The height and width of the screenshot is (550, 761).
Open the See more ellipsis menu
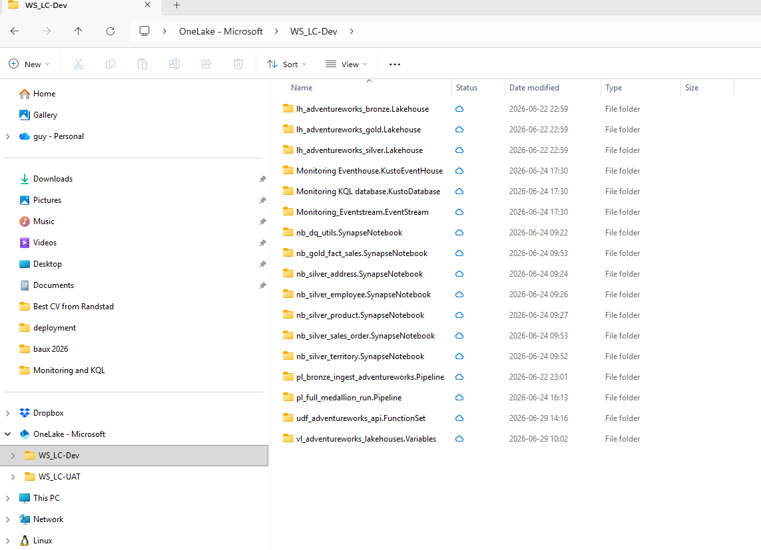pyautogui.click(x=395, y=65)
